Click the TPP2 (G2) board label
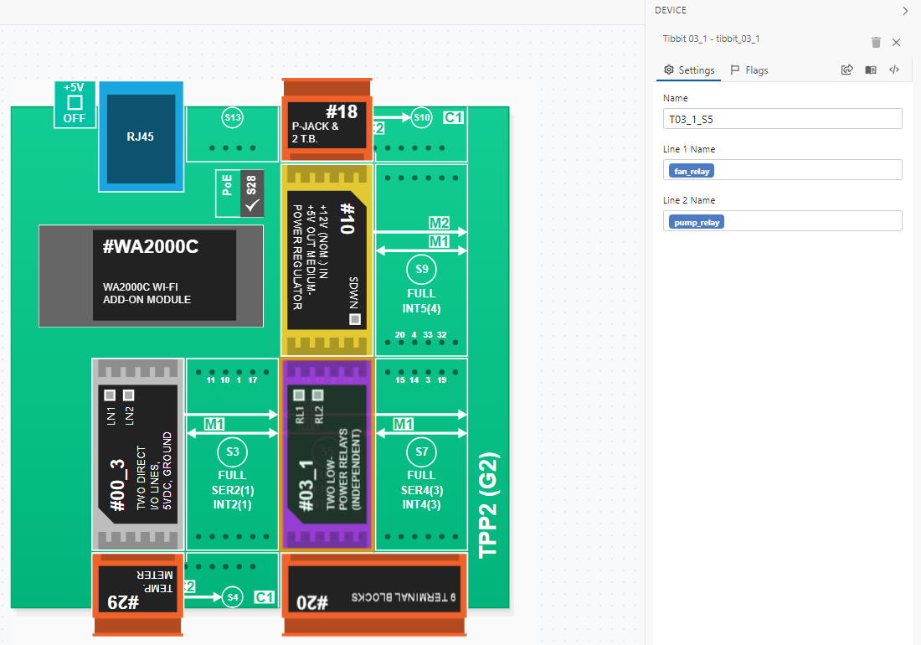Image resolution: width=921 pixels, height=645 pixels. click(x=489, y=505)
